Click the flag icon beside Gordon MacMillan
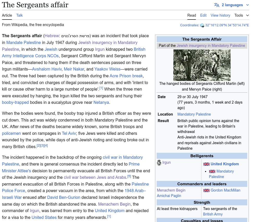This screenshot has width=253, height=222. 206,191
